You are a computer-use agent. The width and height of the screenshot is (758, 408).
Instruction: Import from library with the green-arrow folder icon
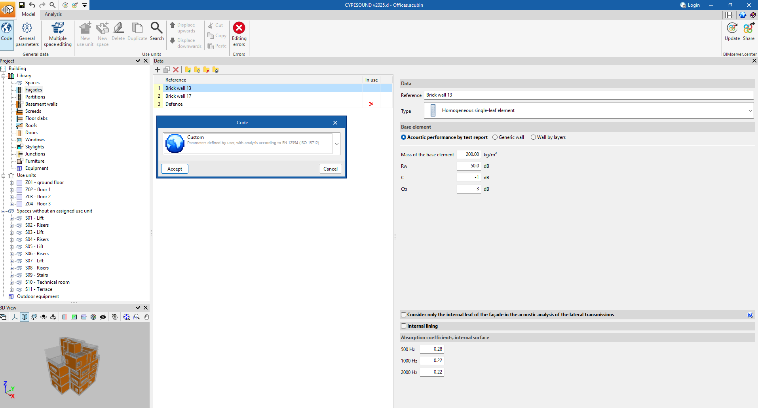[x=188, y=70]
